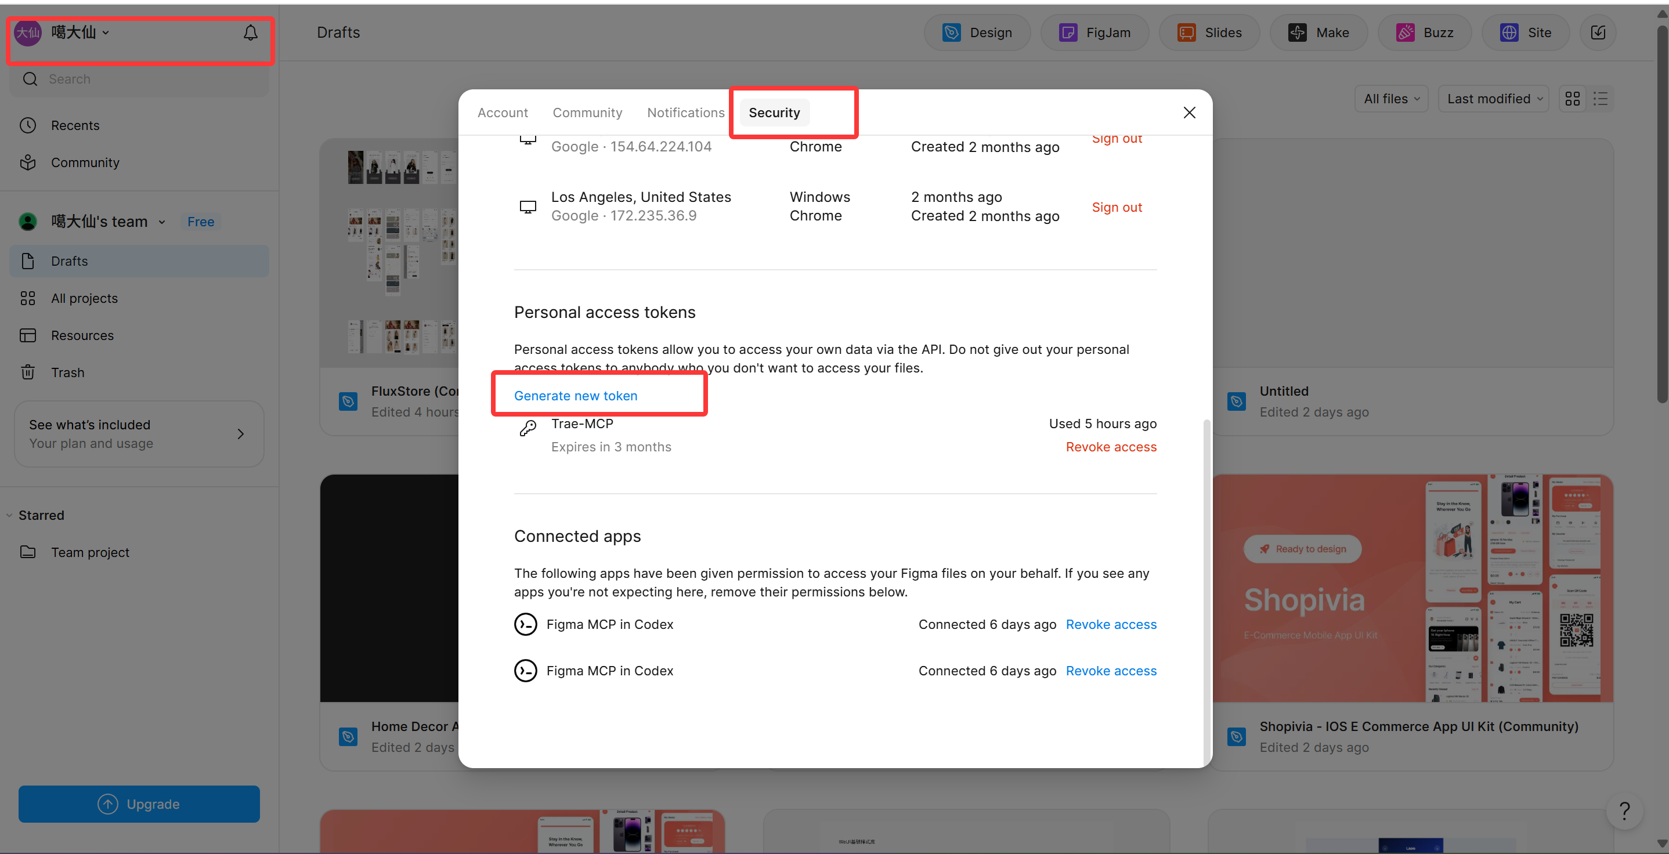The height and width of the screenshot is (854, 1669).
Task: Create a new Design file
Action: (x=977, y=32)
